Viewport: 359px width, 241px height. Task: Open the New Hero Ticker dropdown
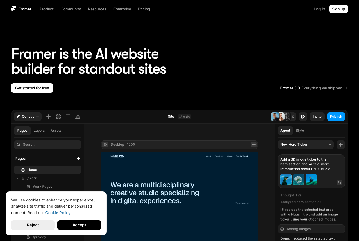(x=306, y=145)
